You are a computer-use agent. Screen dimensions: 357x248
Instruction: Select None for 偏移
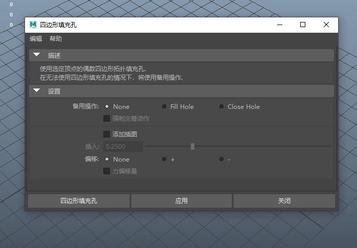(107, 159)
